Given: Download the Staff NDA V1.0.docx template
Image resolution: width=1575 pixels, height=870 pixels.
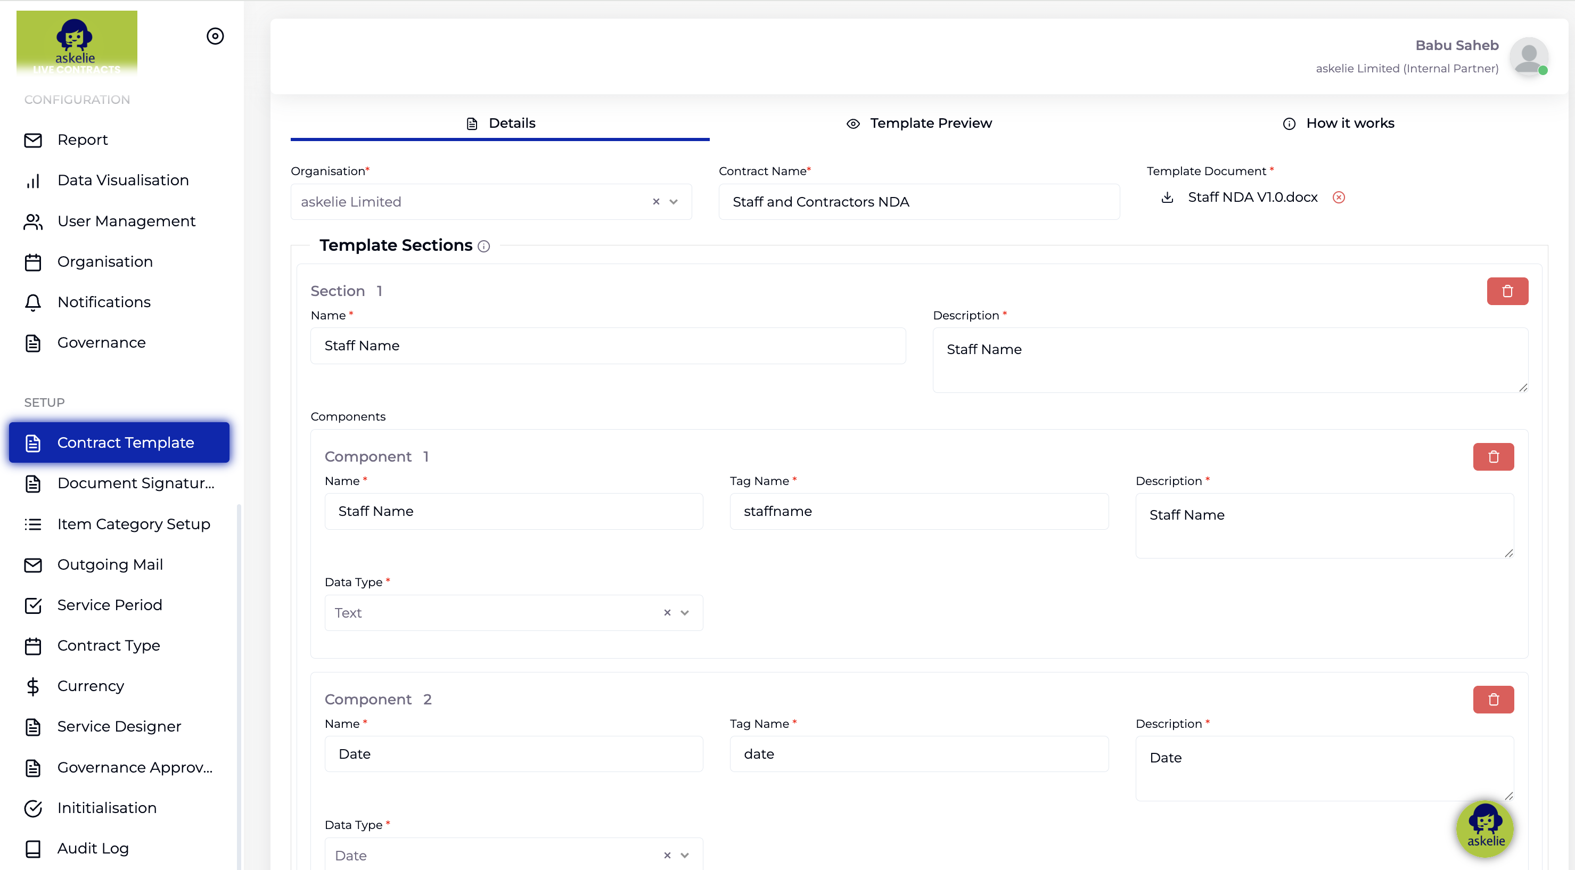Looking at the screenshot, I should 1167,197.
